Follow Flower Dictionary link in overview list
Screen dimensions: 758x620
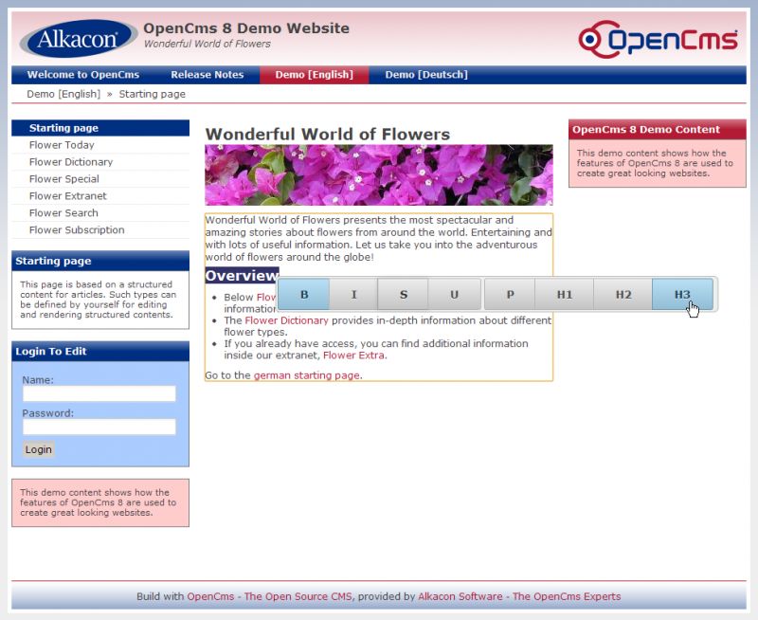287,320
